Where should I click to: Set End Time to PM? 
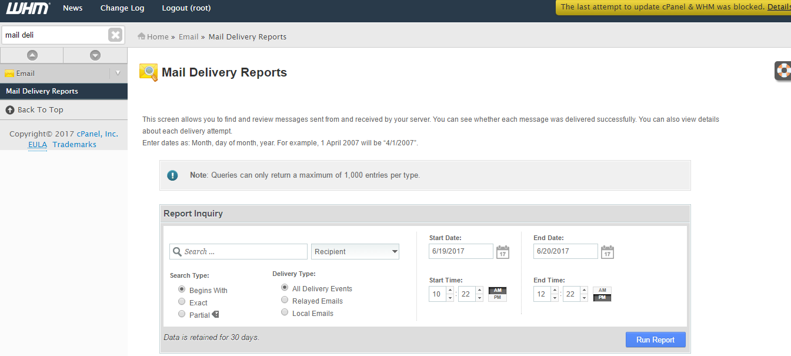[602, 298]
